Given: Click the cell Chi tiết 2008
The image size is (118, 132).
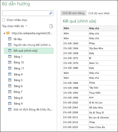Looking at the screenshot, I should pyautogui.click(x=76, y=112).
